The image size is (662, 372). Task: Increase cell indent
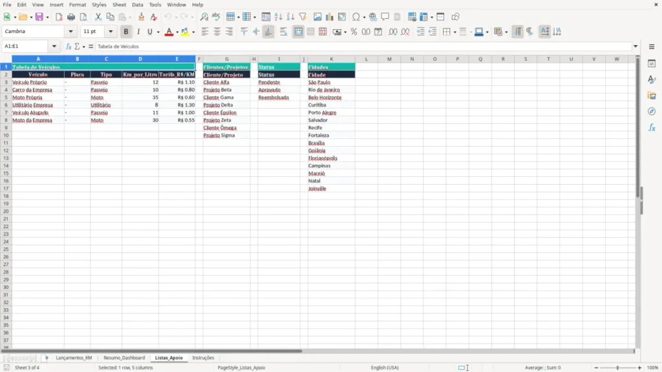point(420,32)
